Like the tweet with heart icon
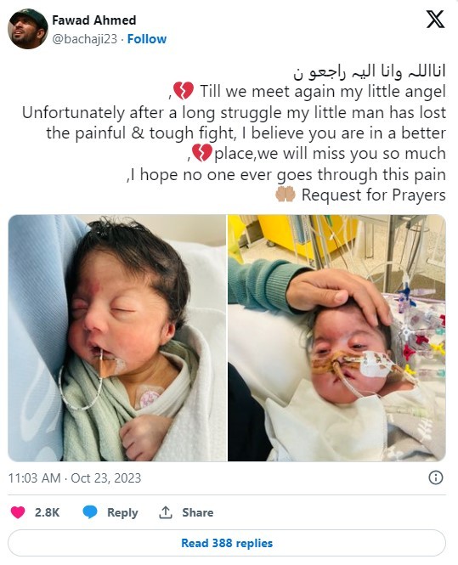Screen dimensions: 458x565 [18, 512]
